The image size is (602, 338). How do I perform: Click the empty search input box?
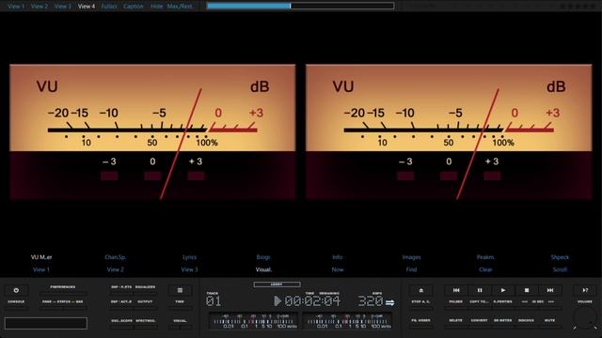coord(46,323)
